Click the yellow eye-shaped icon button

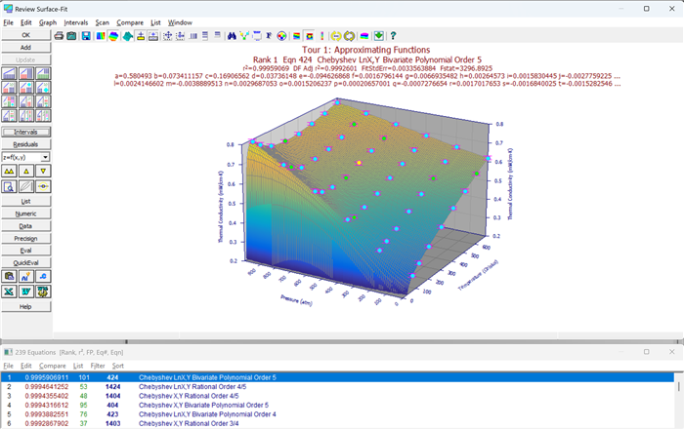point(43,186)
